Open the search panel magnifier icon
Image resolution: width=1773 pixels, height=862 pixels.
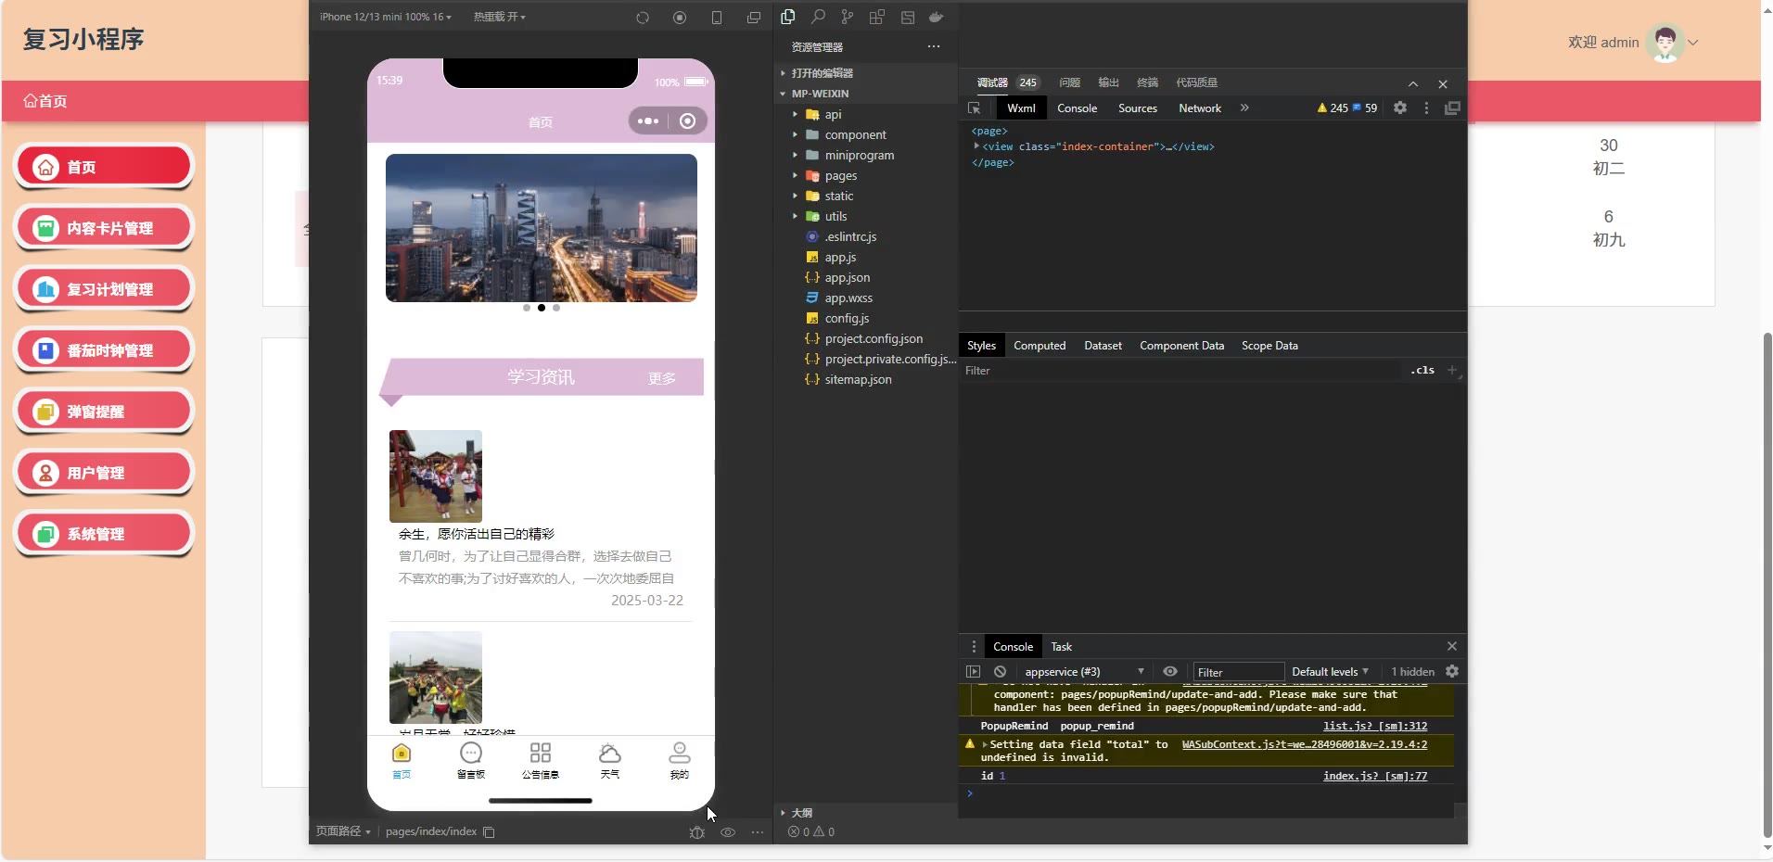818,17
